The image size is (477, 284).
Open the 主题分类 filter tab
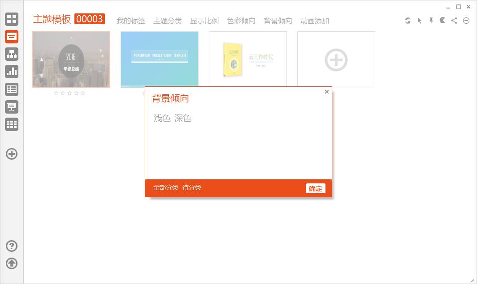tap(168, 21)
